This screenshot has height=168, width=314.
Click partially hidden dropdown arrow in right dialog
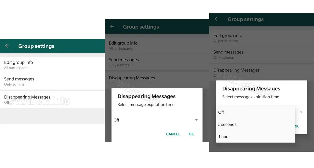tap(301, 112)
